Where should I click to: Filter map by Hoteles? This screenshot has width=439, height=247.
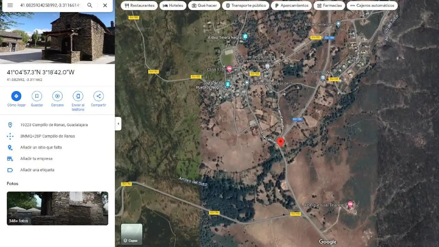(173, 5)
